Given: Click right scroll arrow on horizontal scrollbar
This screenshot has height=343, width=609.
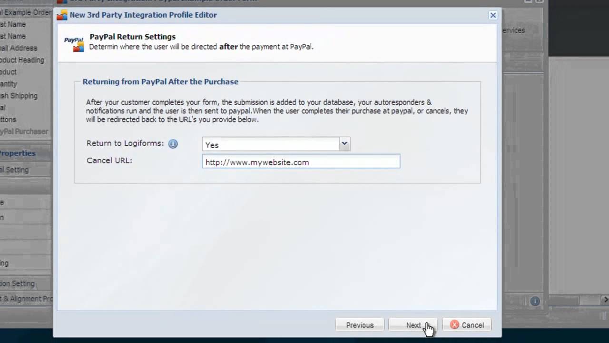Looking at the screenshot, I should [605, 300].
